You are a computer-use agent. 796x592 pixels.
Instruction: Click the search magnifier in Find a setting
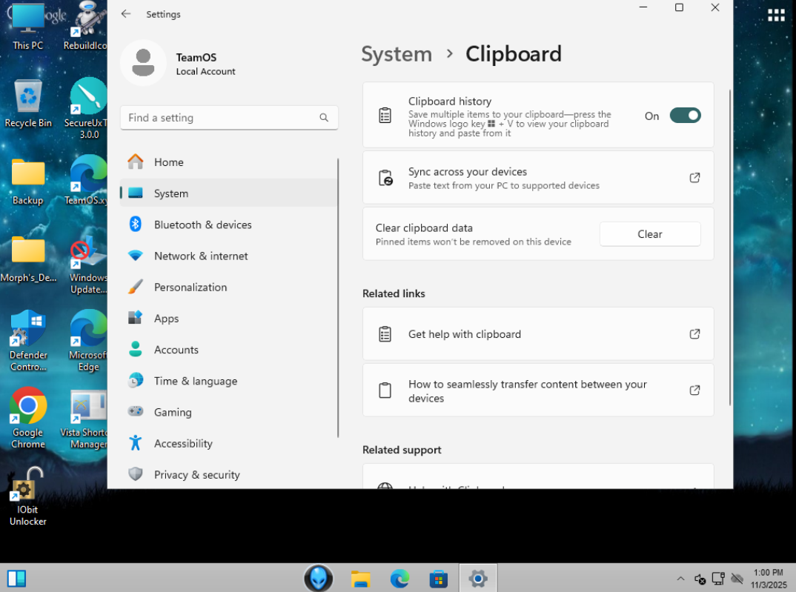pos(324,118)
